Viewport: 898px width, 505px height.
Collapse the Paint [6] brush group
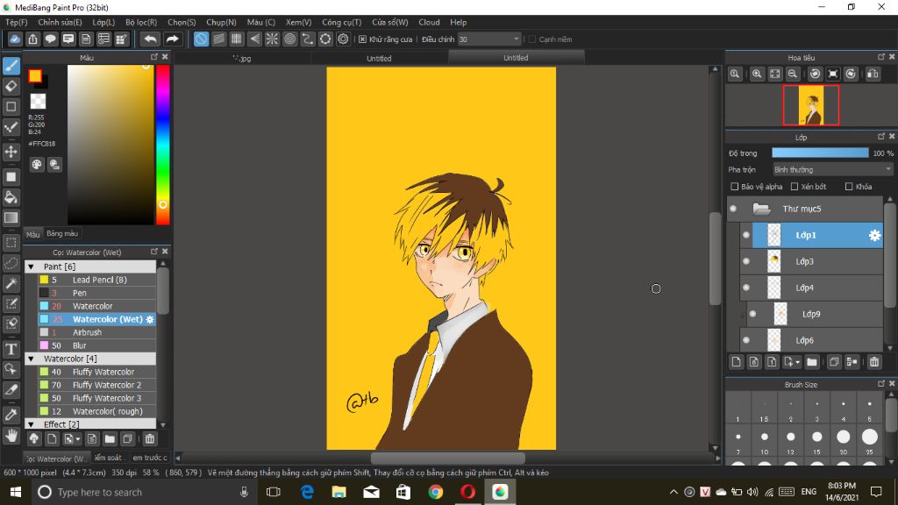tap(32, 267)
